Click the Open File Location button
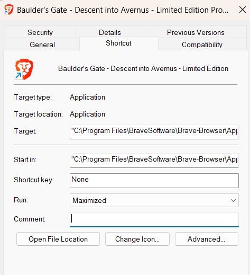Viewport: 250px width, 275px height. [x=58, y=239]
